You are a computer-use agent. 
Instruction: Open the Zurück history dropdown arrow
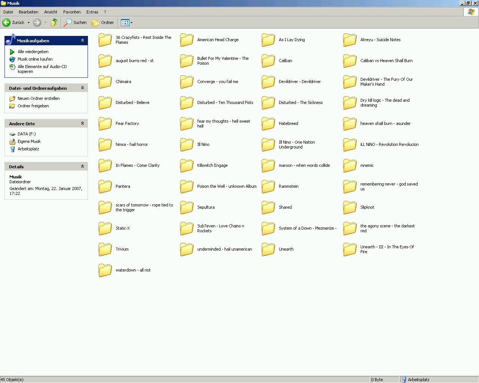click(x=28, y=22)
